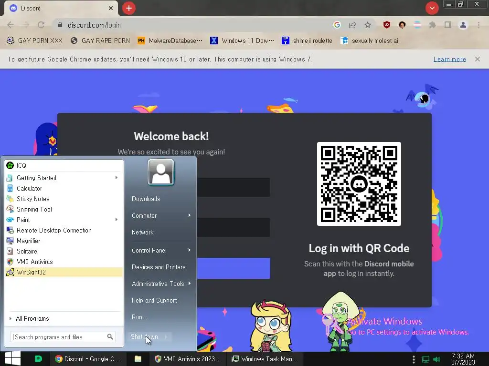Click the network monitor icon in the system tray
The image size is (489, 366).
[425, 359]
